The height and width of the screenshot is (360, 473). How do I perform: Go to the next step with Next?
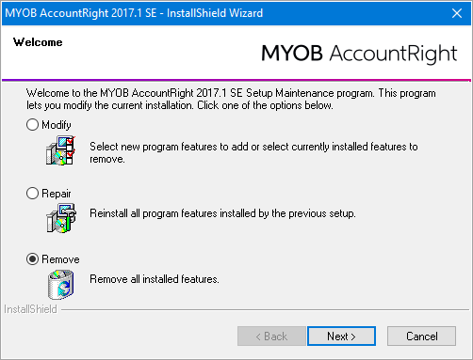(x=341, y=337)
